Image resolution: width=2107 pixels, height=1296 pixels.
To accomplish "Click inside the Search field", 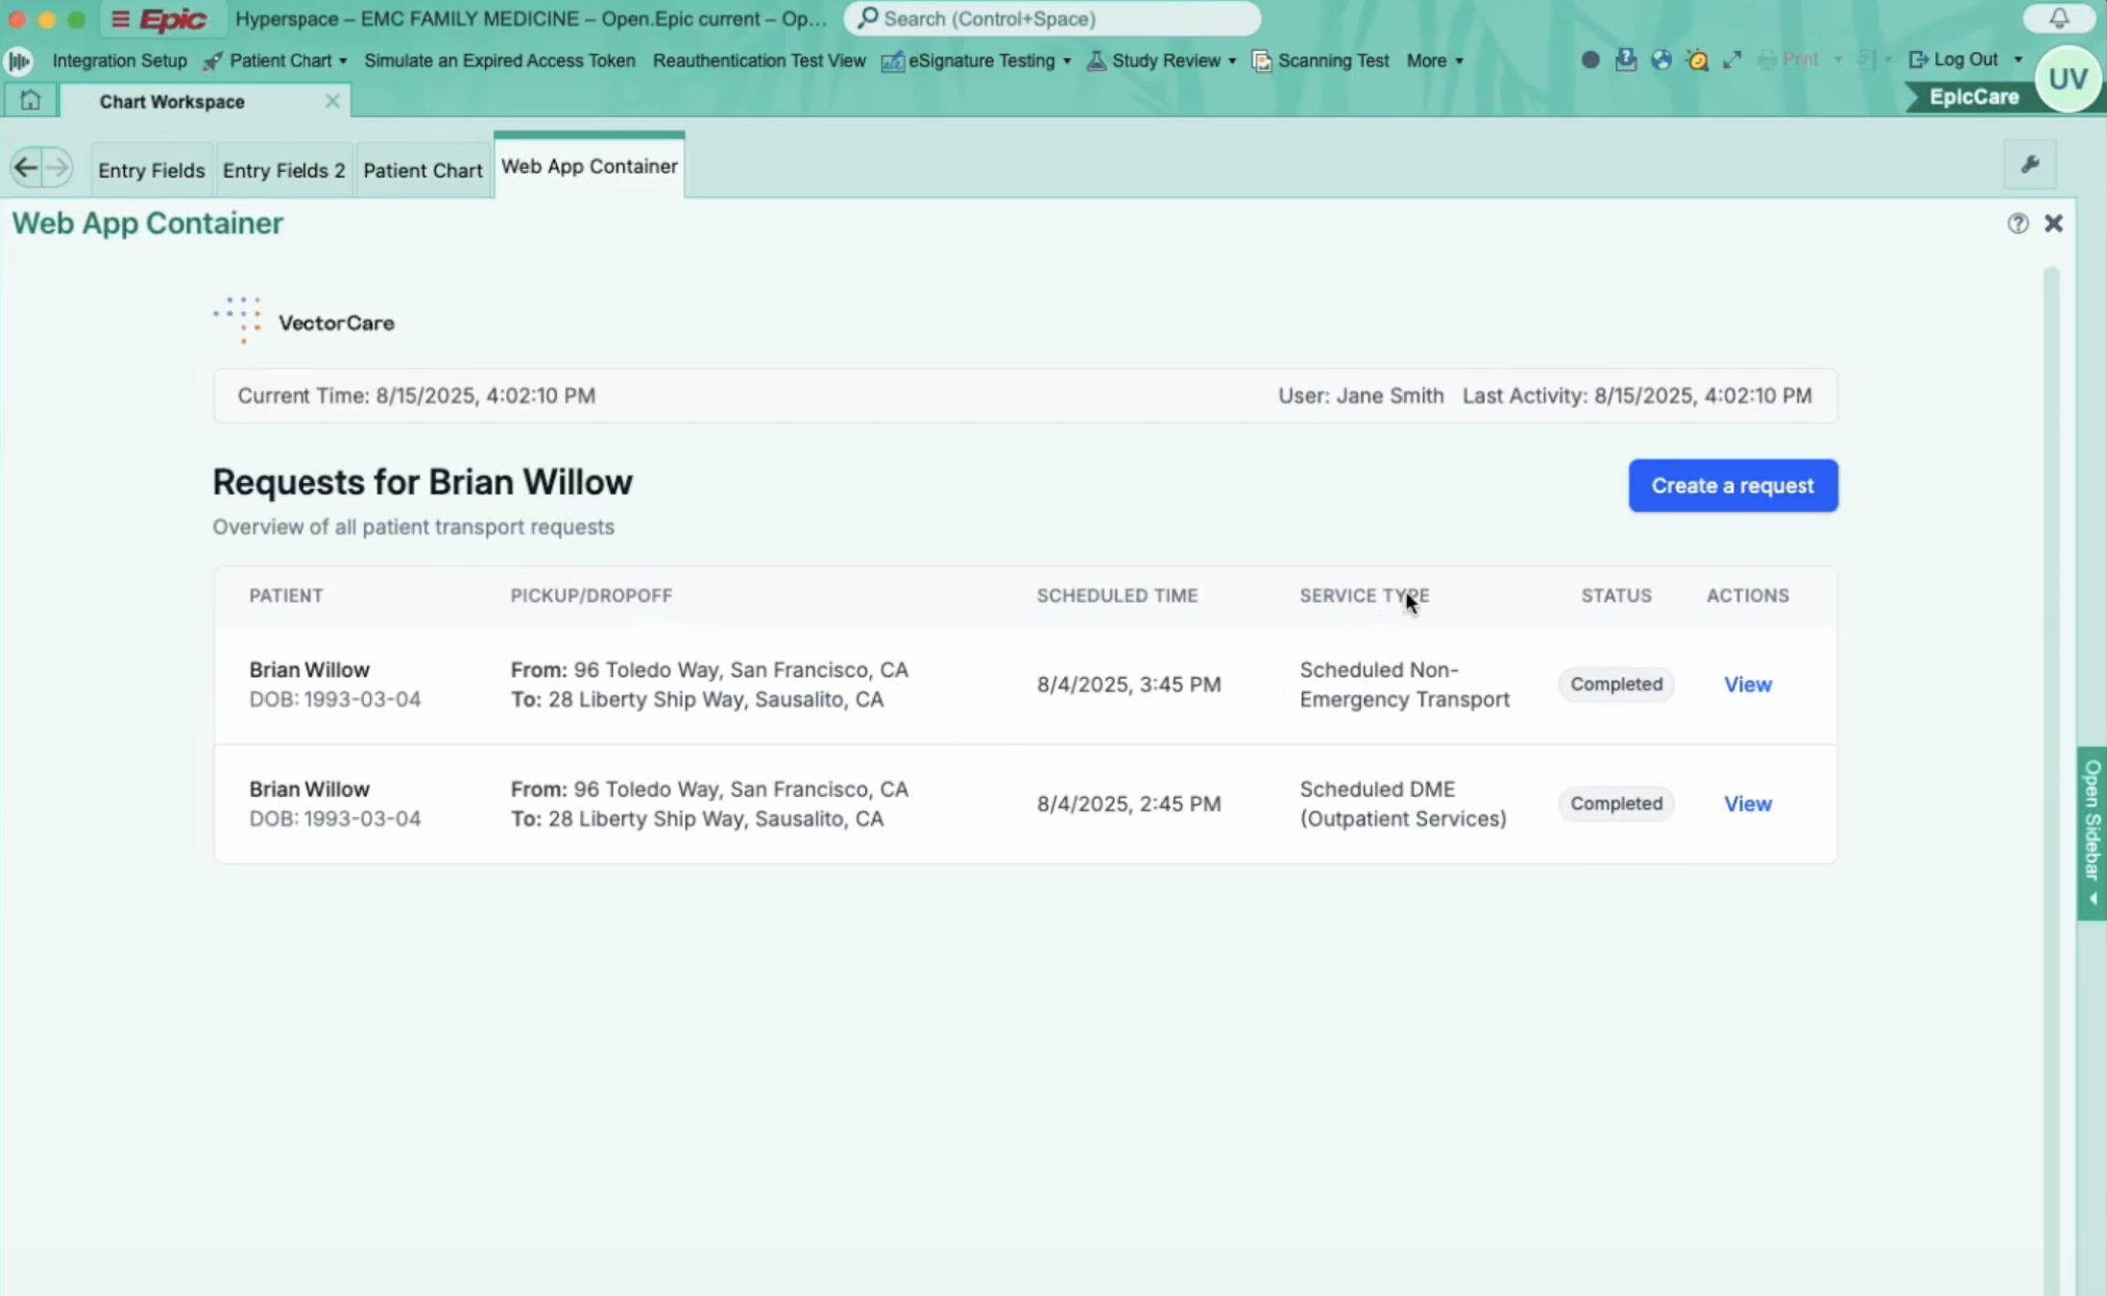I will coord(1052,18).
